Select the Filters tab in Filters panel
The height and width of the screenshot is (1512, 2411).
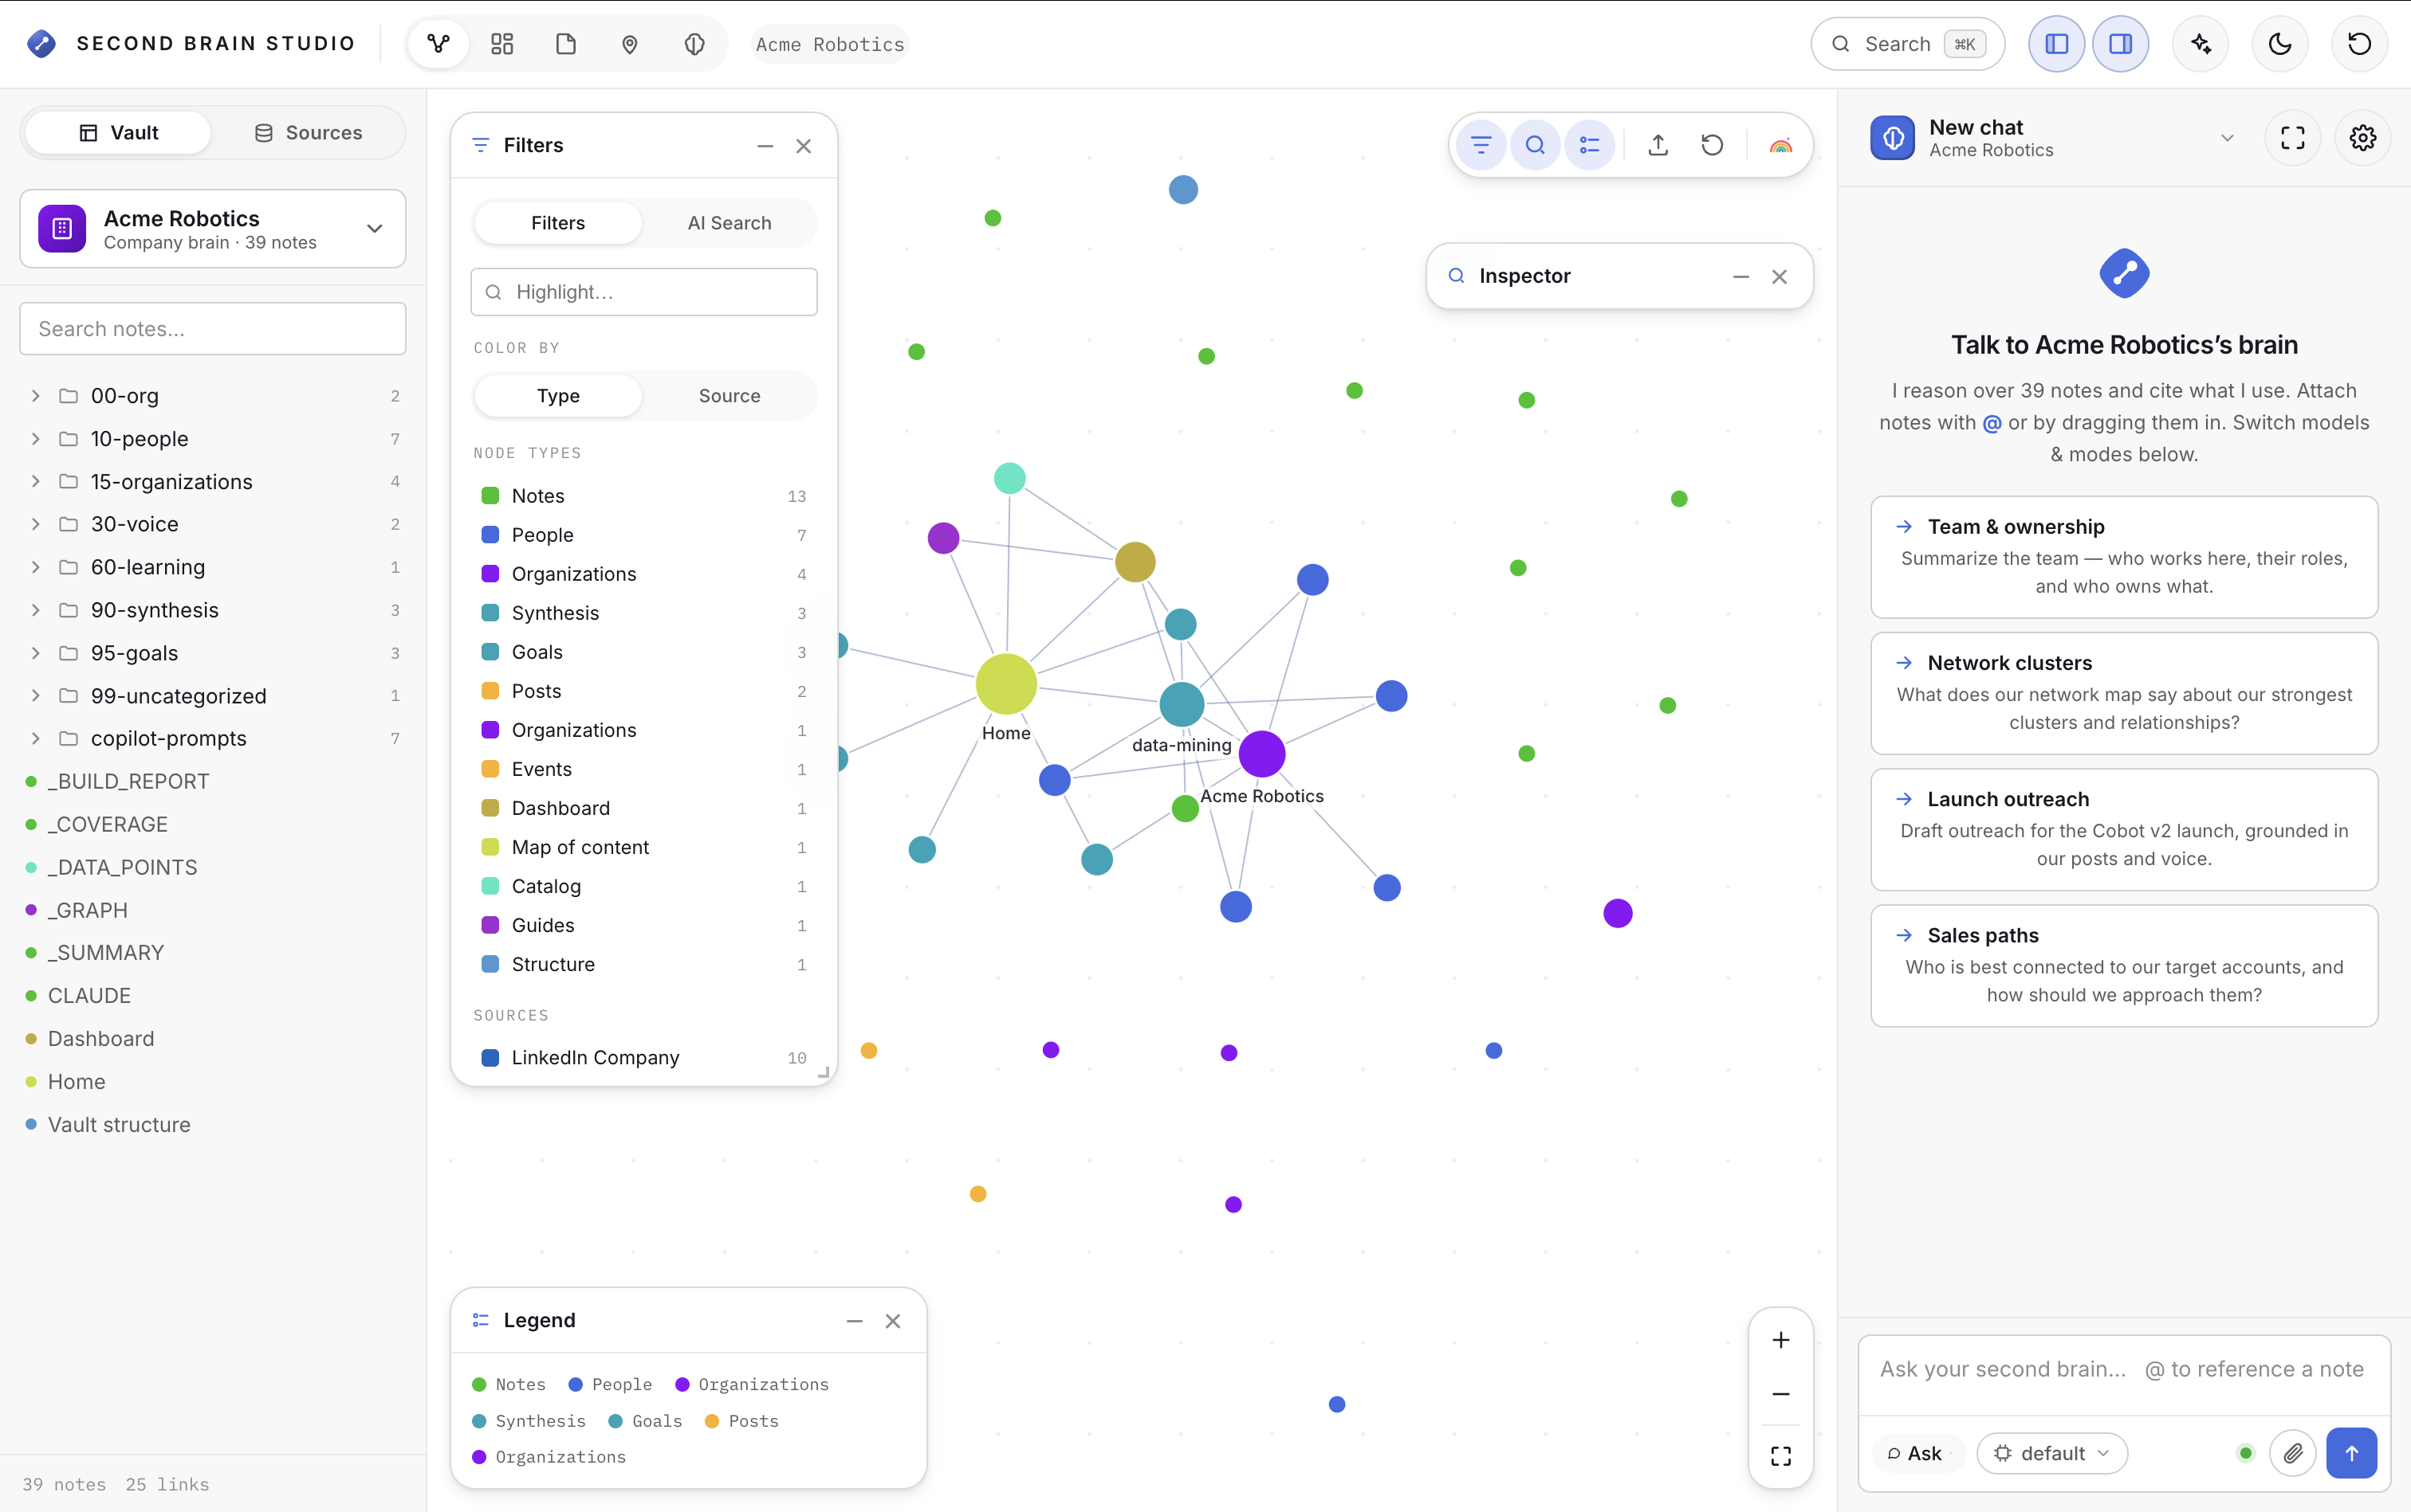pyautogui.click(x=558, y=223)
